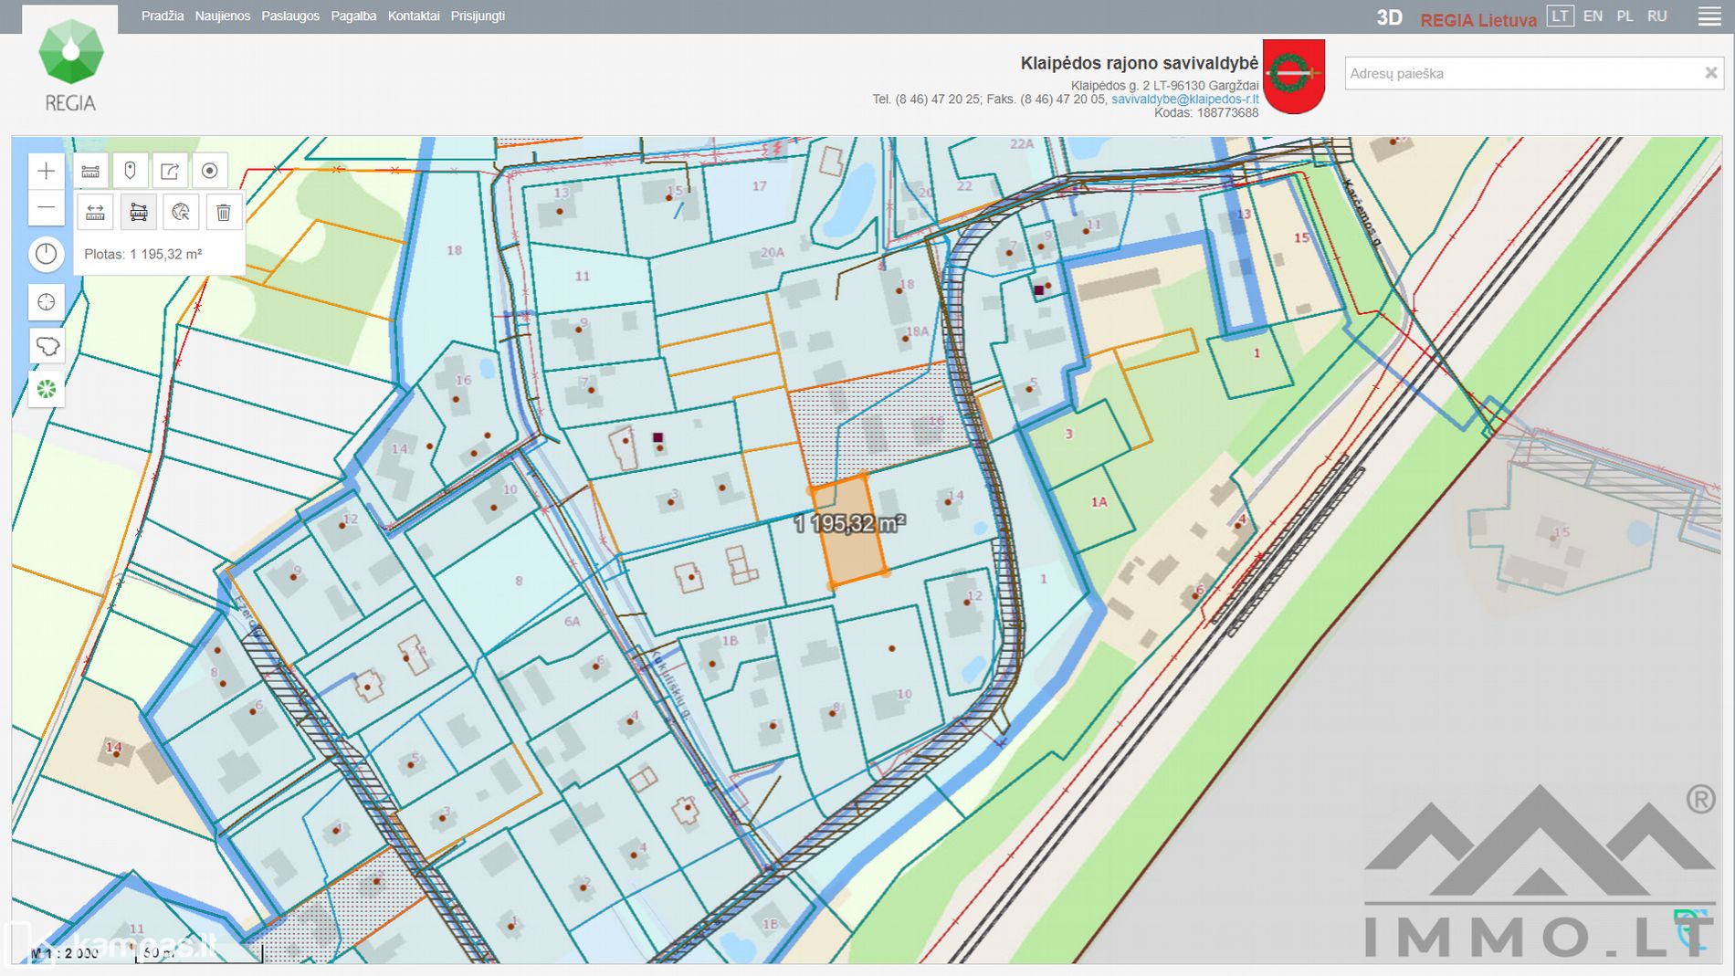Image resolution: width=1735 pixels, height=976 pixels.
Task: Show full Lithuania extent map outline
Action: (x=46, y=346)
